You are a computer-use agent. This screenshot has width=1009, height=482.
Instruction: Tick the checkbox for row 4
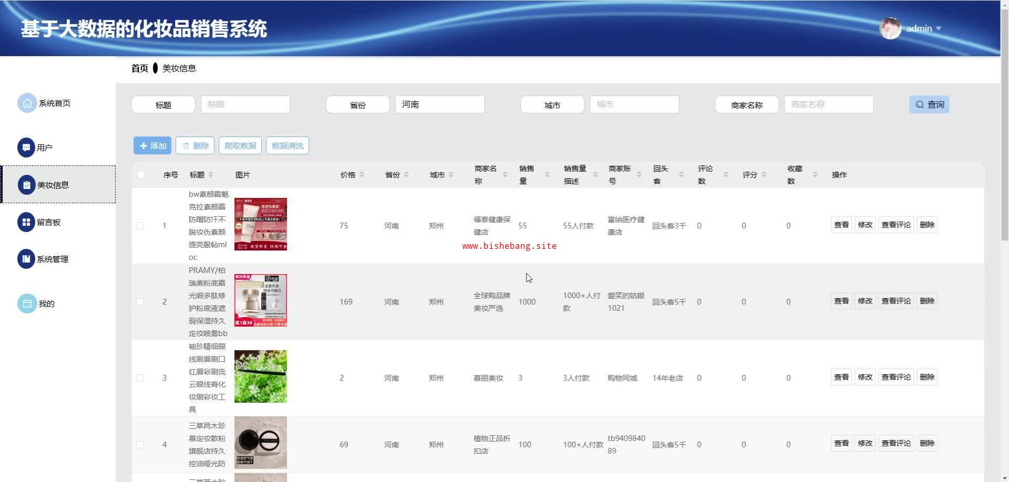[x=140, y=445]
